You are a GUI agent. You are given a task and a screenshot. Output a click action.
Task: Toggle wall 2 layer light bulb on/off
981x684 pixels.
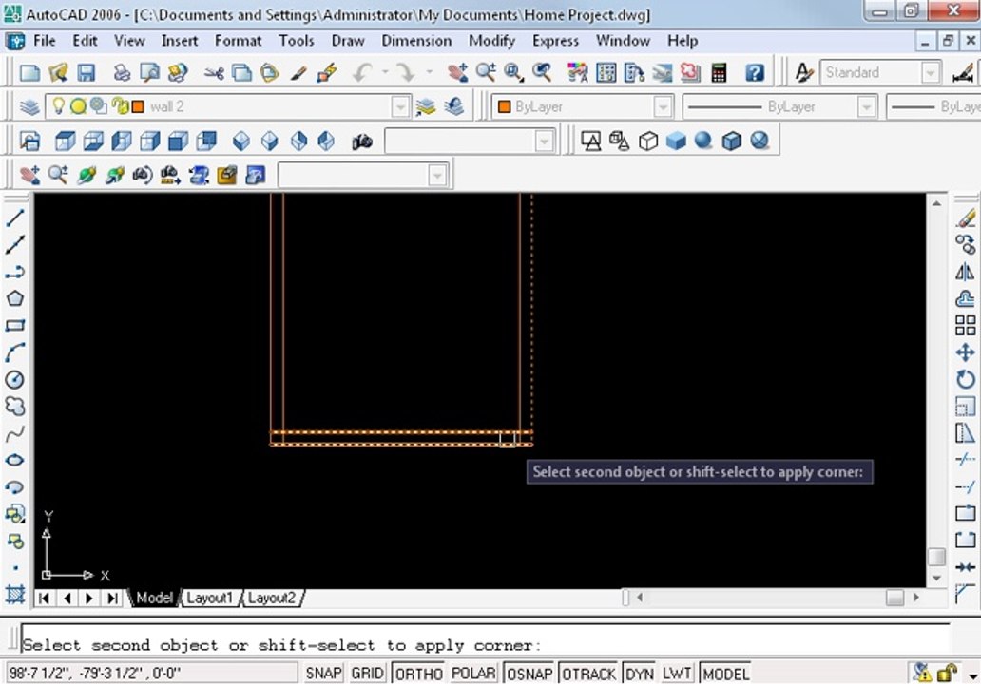point(58,106)
